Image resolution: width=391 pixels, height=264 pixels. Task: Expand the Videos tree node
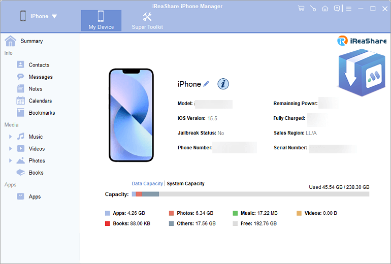(x=10, y=149)
